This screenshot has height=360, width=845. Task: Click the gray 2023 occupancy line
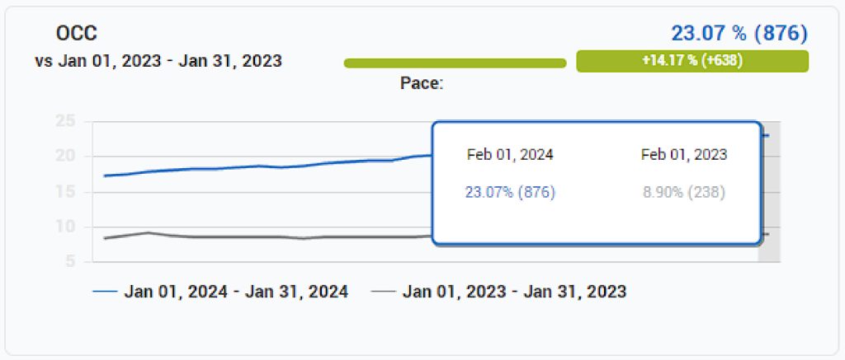[x=258, y=236]
